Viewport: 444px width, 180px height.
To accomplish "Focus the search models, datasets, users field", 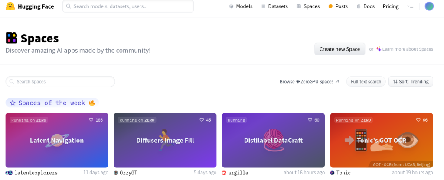I will (128, 6).
